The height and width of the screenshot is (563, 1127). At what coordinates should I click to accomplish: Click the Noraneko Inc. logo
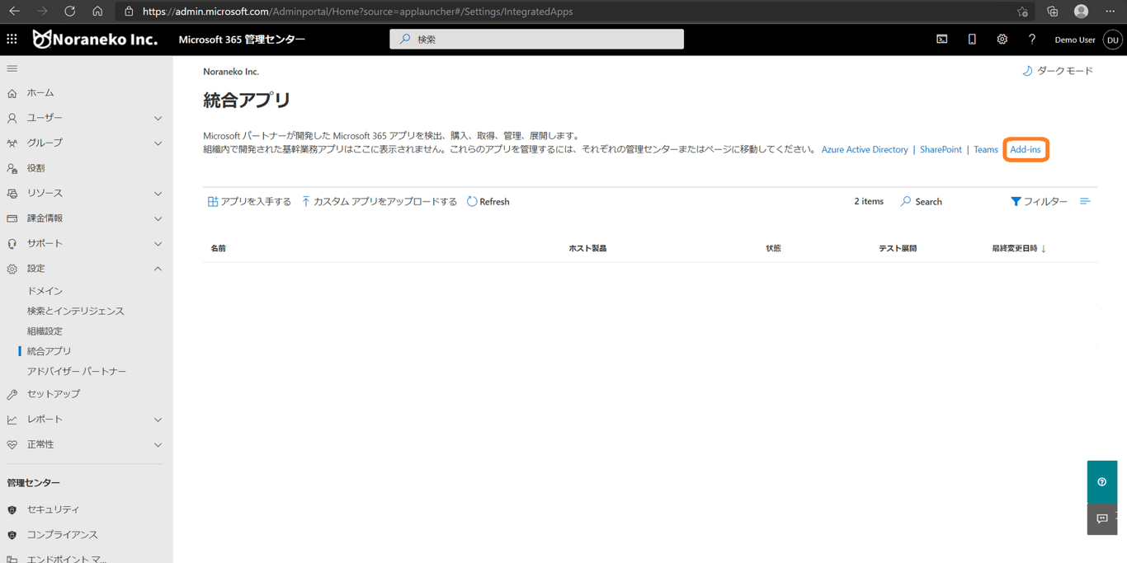pyautogui.click(x=94, y=39)
